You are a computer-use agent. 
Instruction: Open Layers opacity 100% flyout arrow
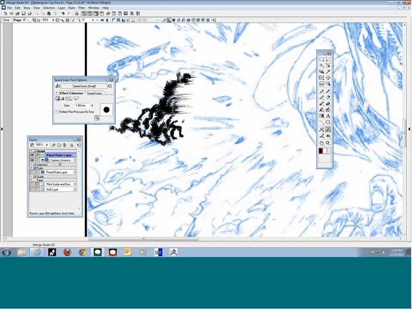coord(47,145)
